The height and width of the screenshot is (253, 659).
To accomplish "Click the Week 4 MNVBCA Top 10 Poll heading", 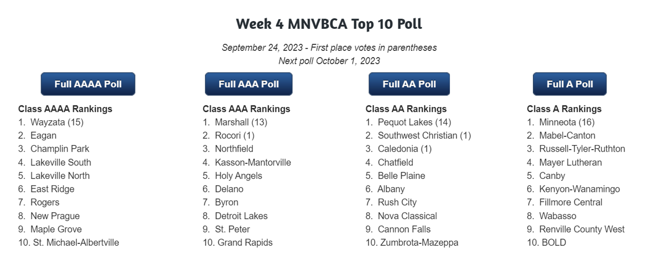I will (x=329, y=24).
